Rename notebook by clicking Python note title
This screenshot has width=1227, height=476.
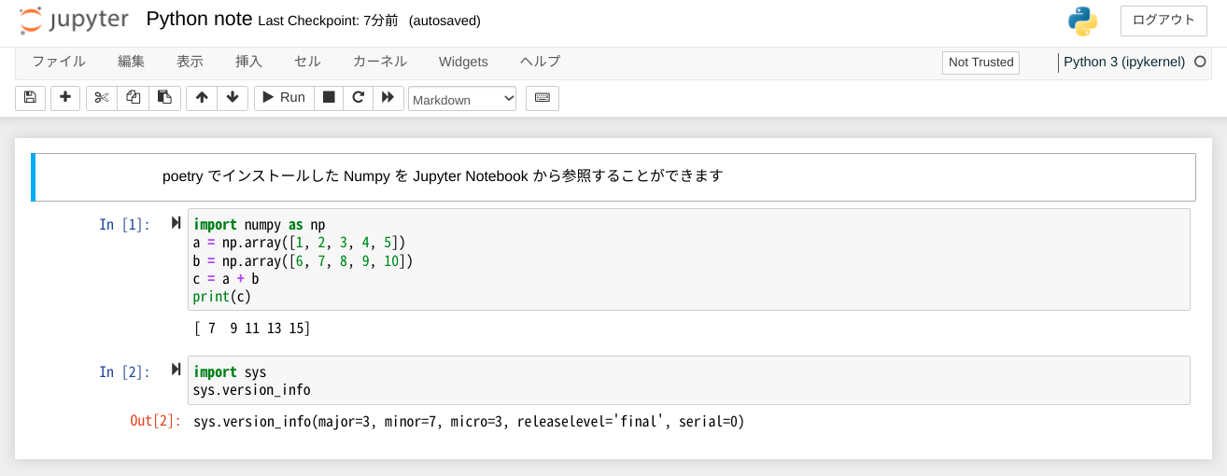pyautogui.click(x=199, y=20)
